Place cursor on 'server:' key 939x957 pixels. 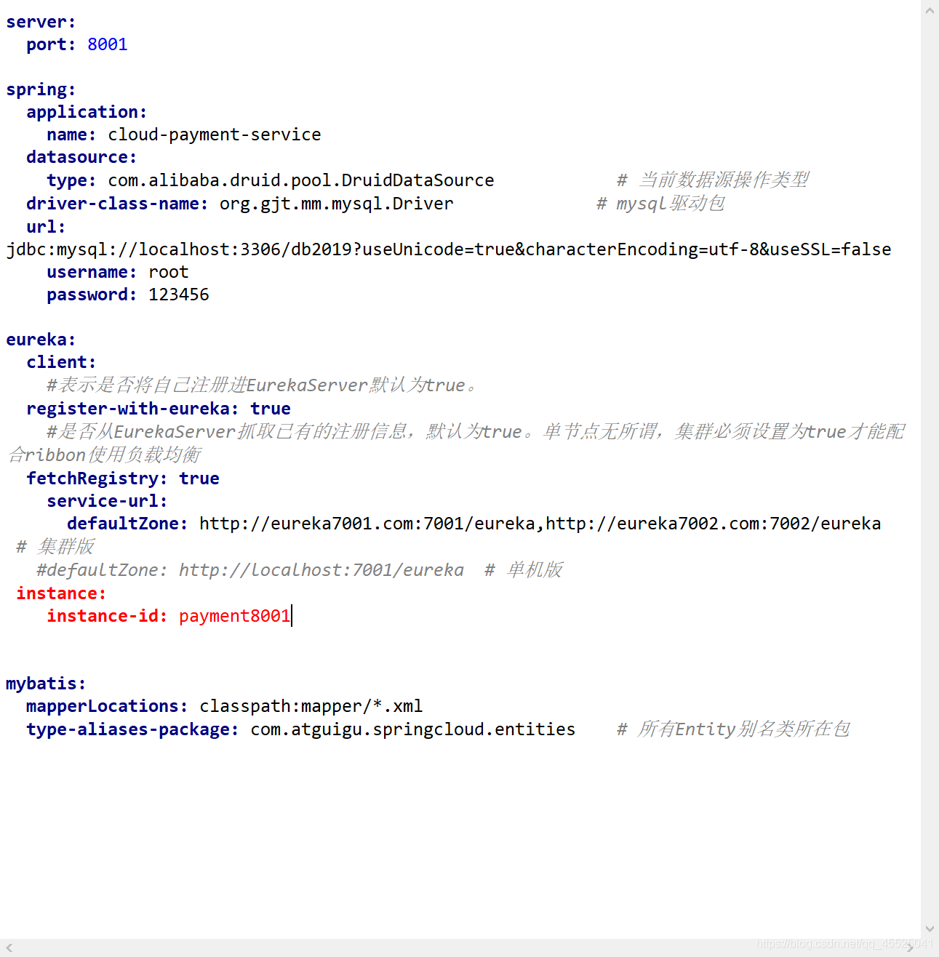coord(41,22)
